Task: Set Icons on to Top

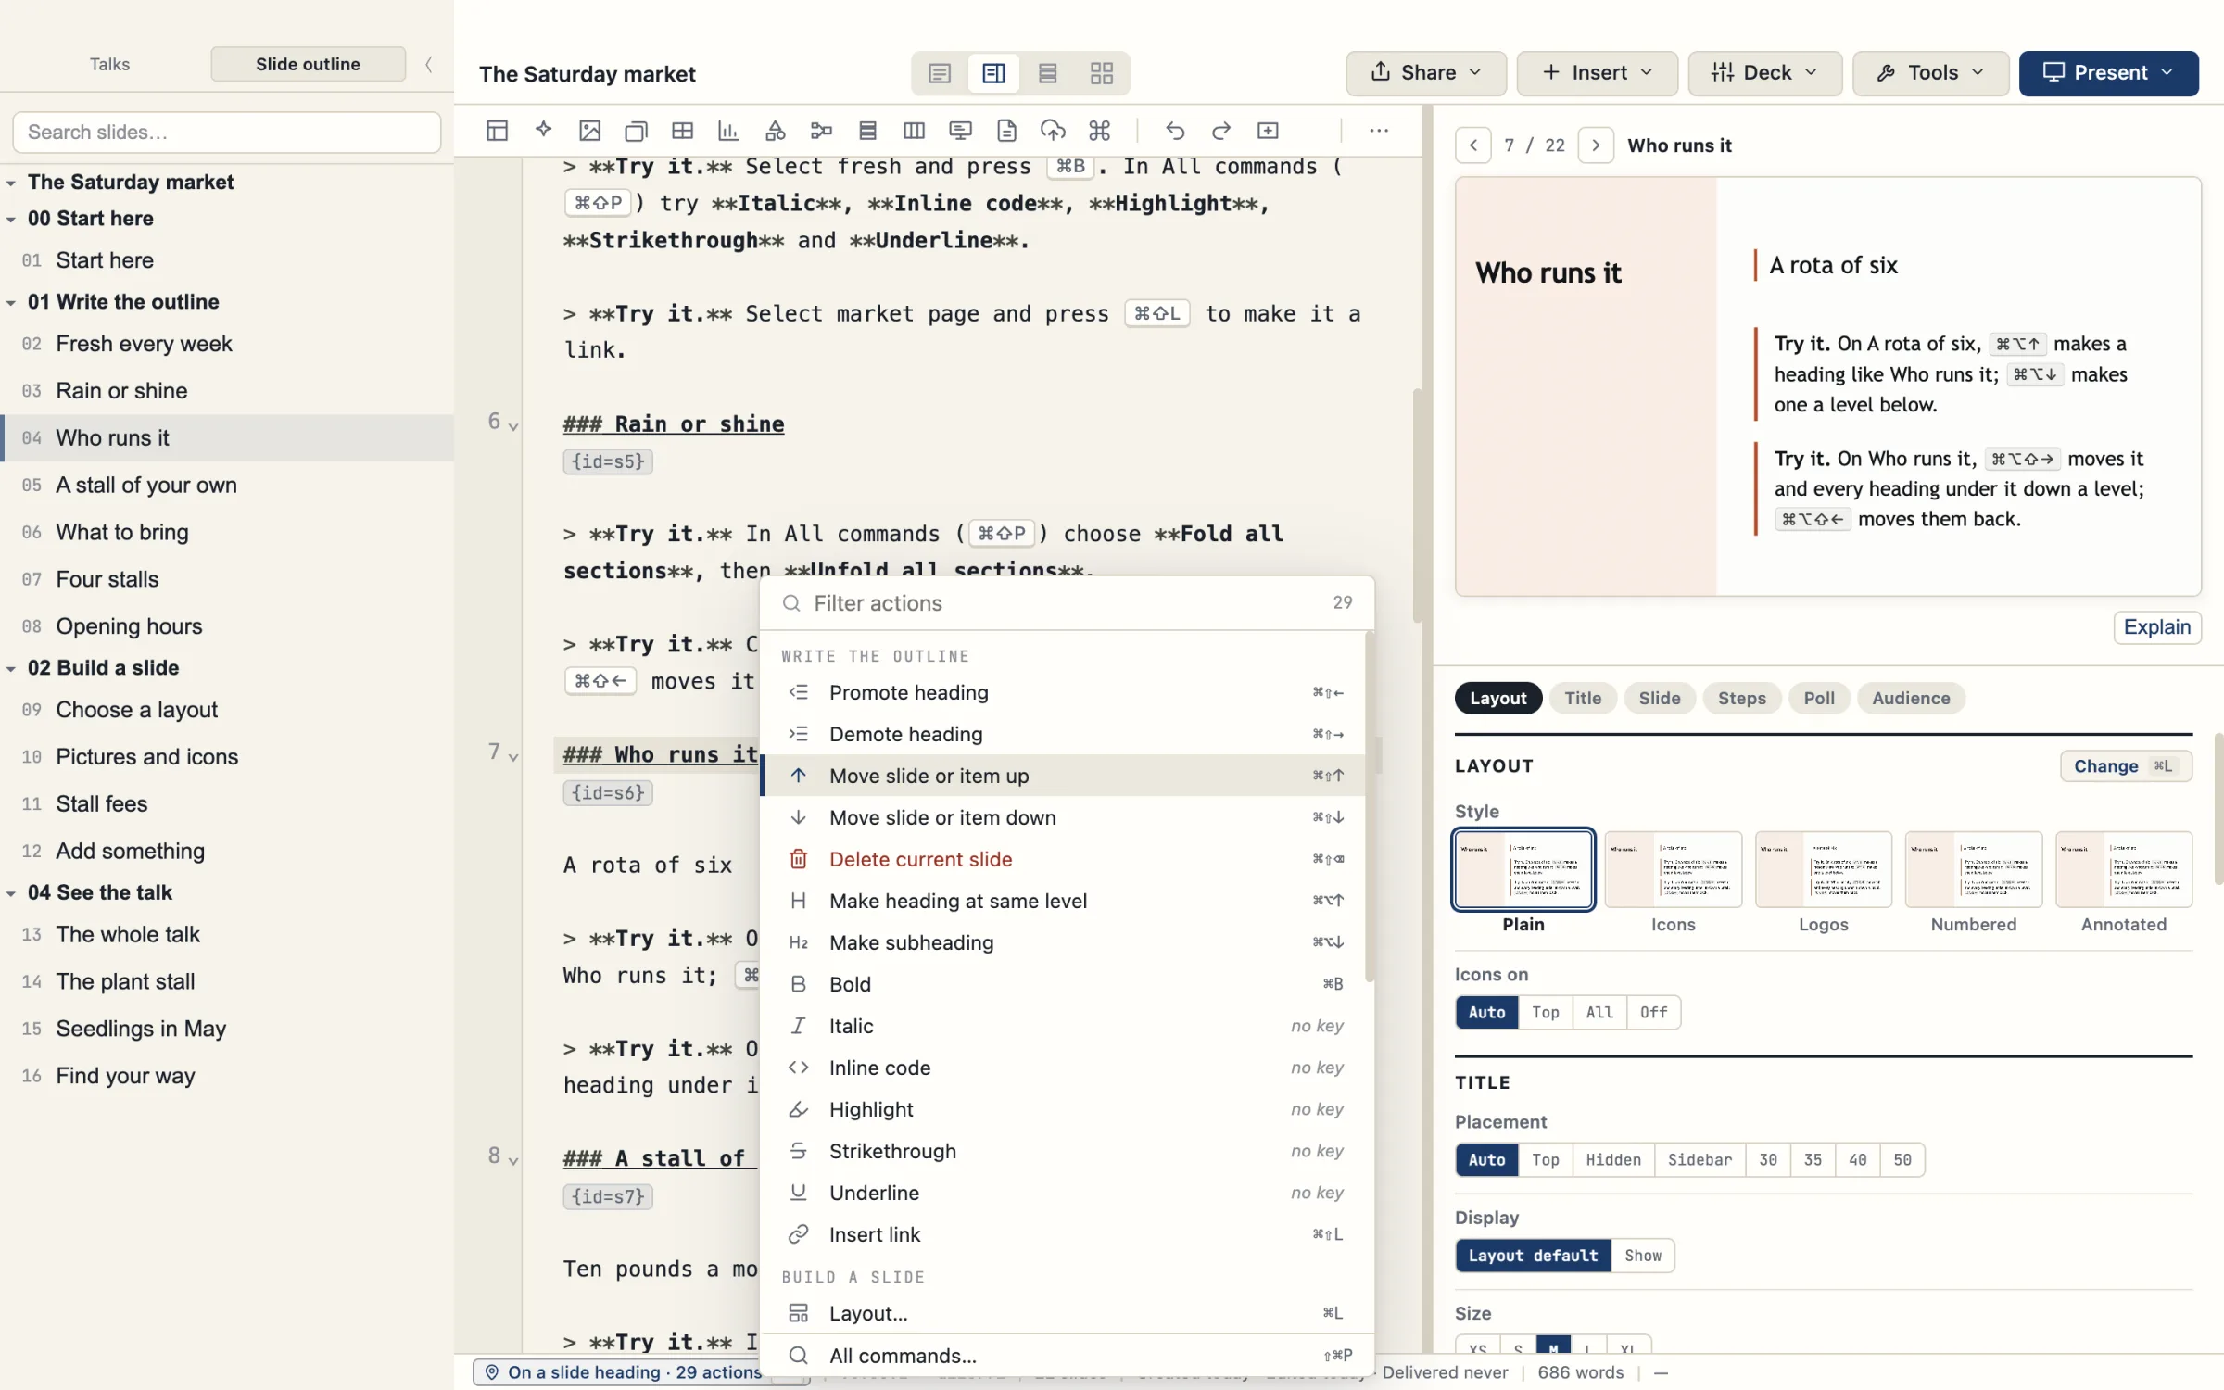Action: point(1545,1012)
